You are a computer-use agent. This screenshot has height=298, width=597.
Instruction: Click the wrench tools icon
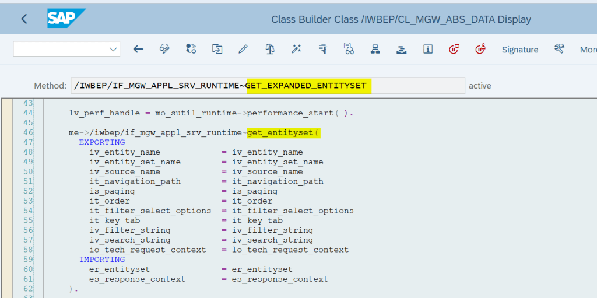[559, 49]
